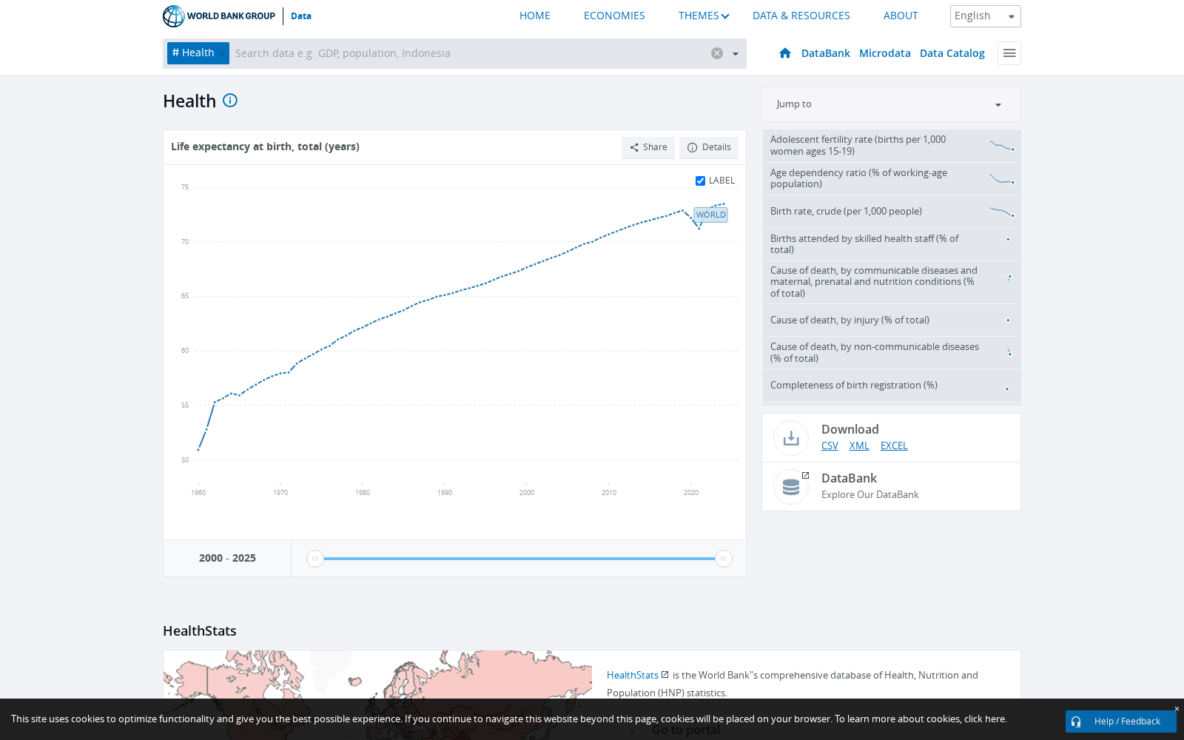Screen dimensions: 1184x740
Task: Click the right handle of the year slider
Action: pyautogui.click(x=723, y=559)
